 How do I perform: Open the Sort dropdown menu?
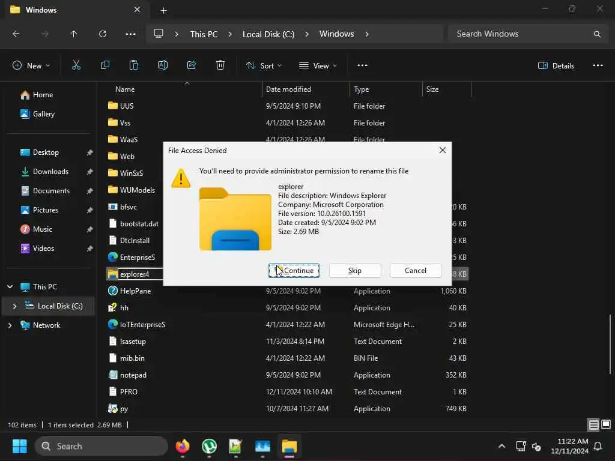264,65
